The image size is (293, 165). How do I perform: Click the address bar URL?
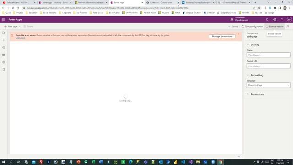point(107,8)
